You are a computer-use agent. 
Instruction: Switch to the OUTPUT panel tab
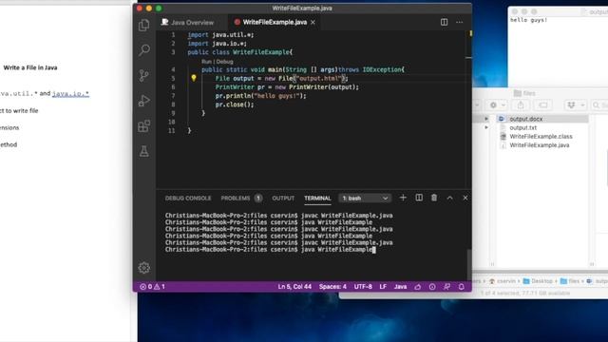pyautogui.click(x=283, y=199)
